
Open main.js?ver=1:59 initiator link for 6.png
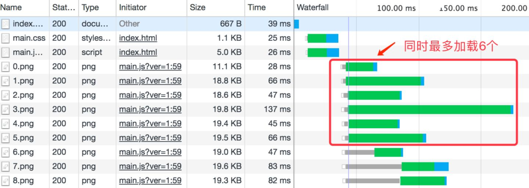point(150,152)
